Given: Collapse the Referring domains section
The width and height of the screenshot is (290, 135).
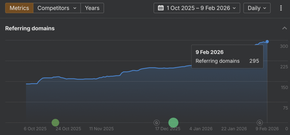Looking at the screenshot, I should [x=284, y=28].
